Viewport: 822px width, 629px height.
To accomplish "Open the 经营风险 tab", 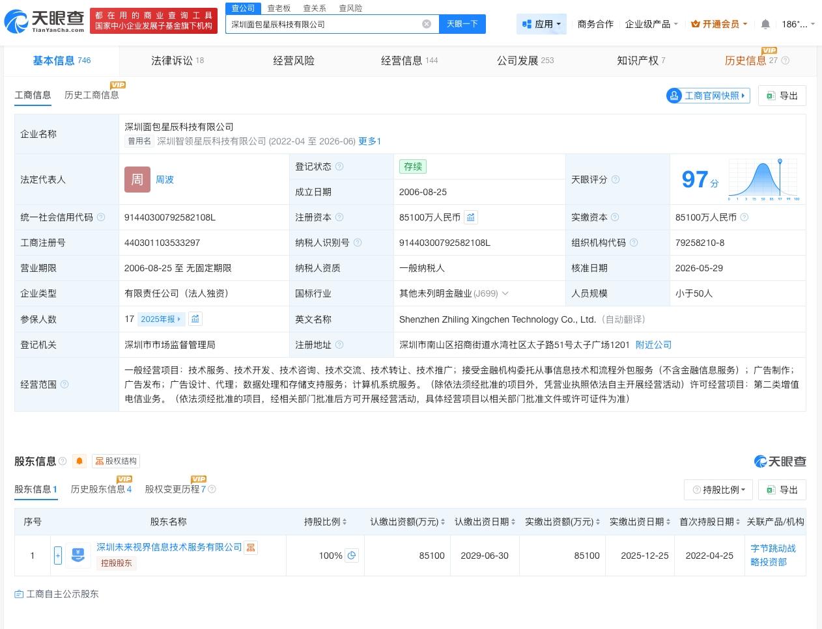I will point(293,60).
